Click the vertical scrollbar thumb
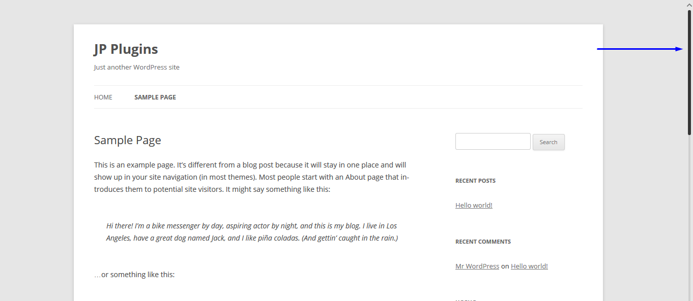The image size is (693, 301). click(689, 72)
